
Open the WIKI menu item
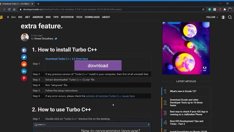pyautogui.click(x=48, y=17)
